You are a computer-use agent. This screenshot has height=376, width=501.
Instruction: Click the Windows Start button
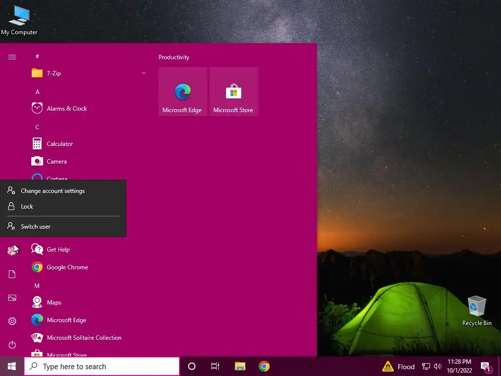click(12, 366)
